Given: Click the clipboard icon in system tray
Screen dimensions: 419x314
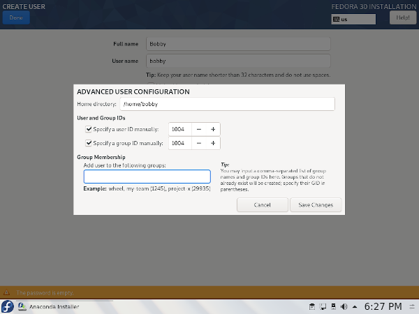Looking at the screenshot, I should 312,306.
